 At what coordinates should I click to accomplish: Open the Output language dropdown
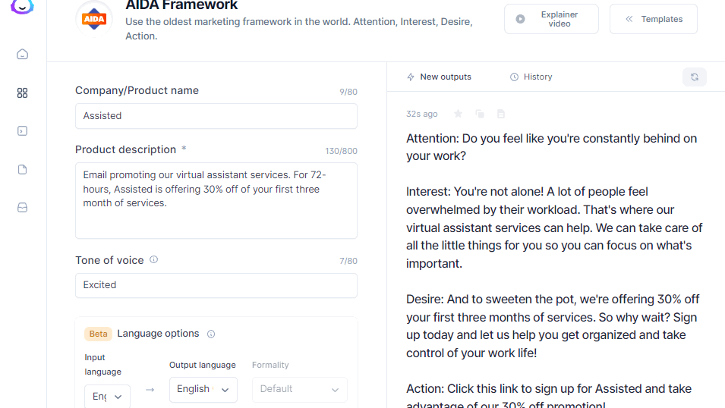(203, 389)
